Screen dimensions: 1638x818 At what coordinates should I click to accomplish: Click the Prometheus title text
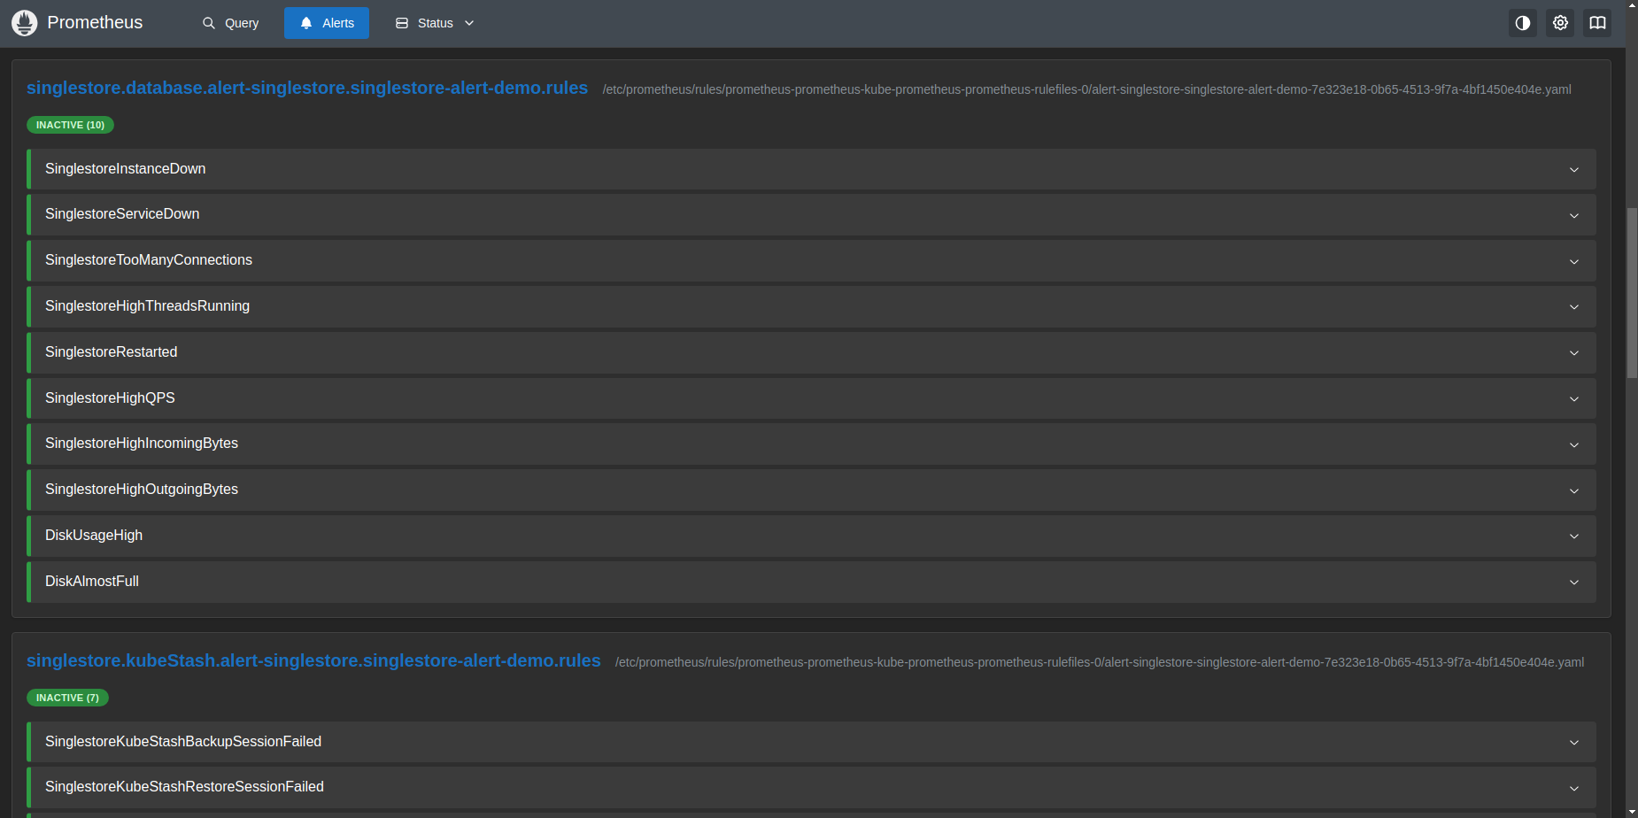point(95,22)
